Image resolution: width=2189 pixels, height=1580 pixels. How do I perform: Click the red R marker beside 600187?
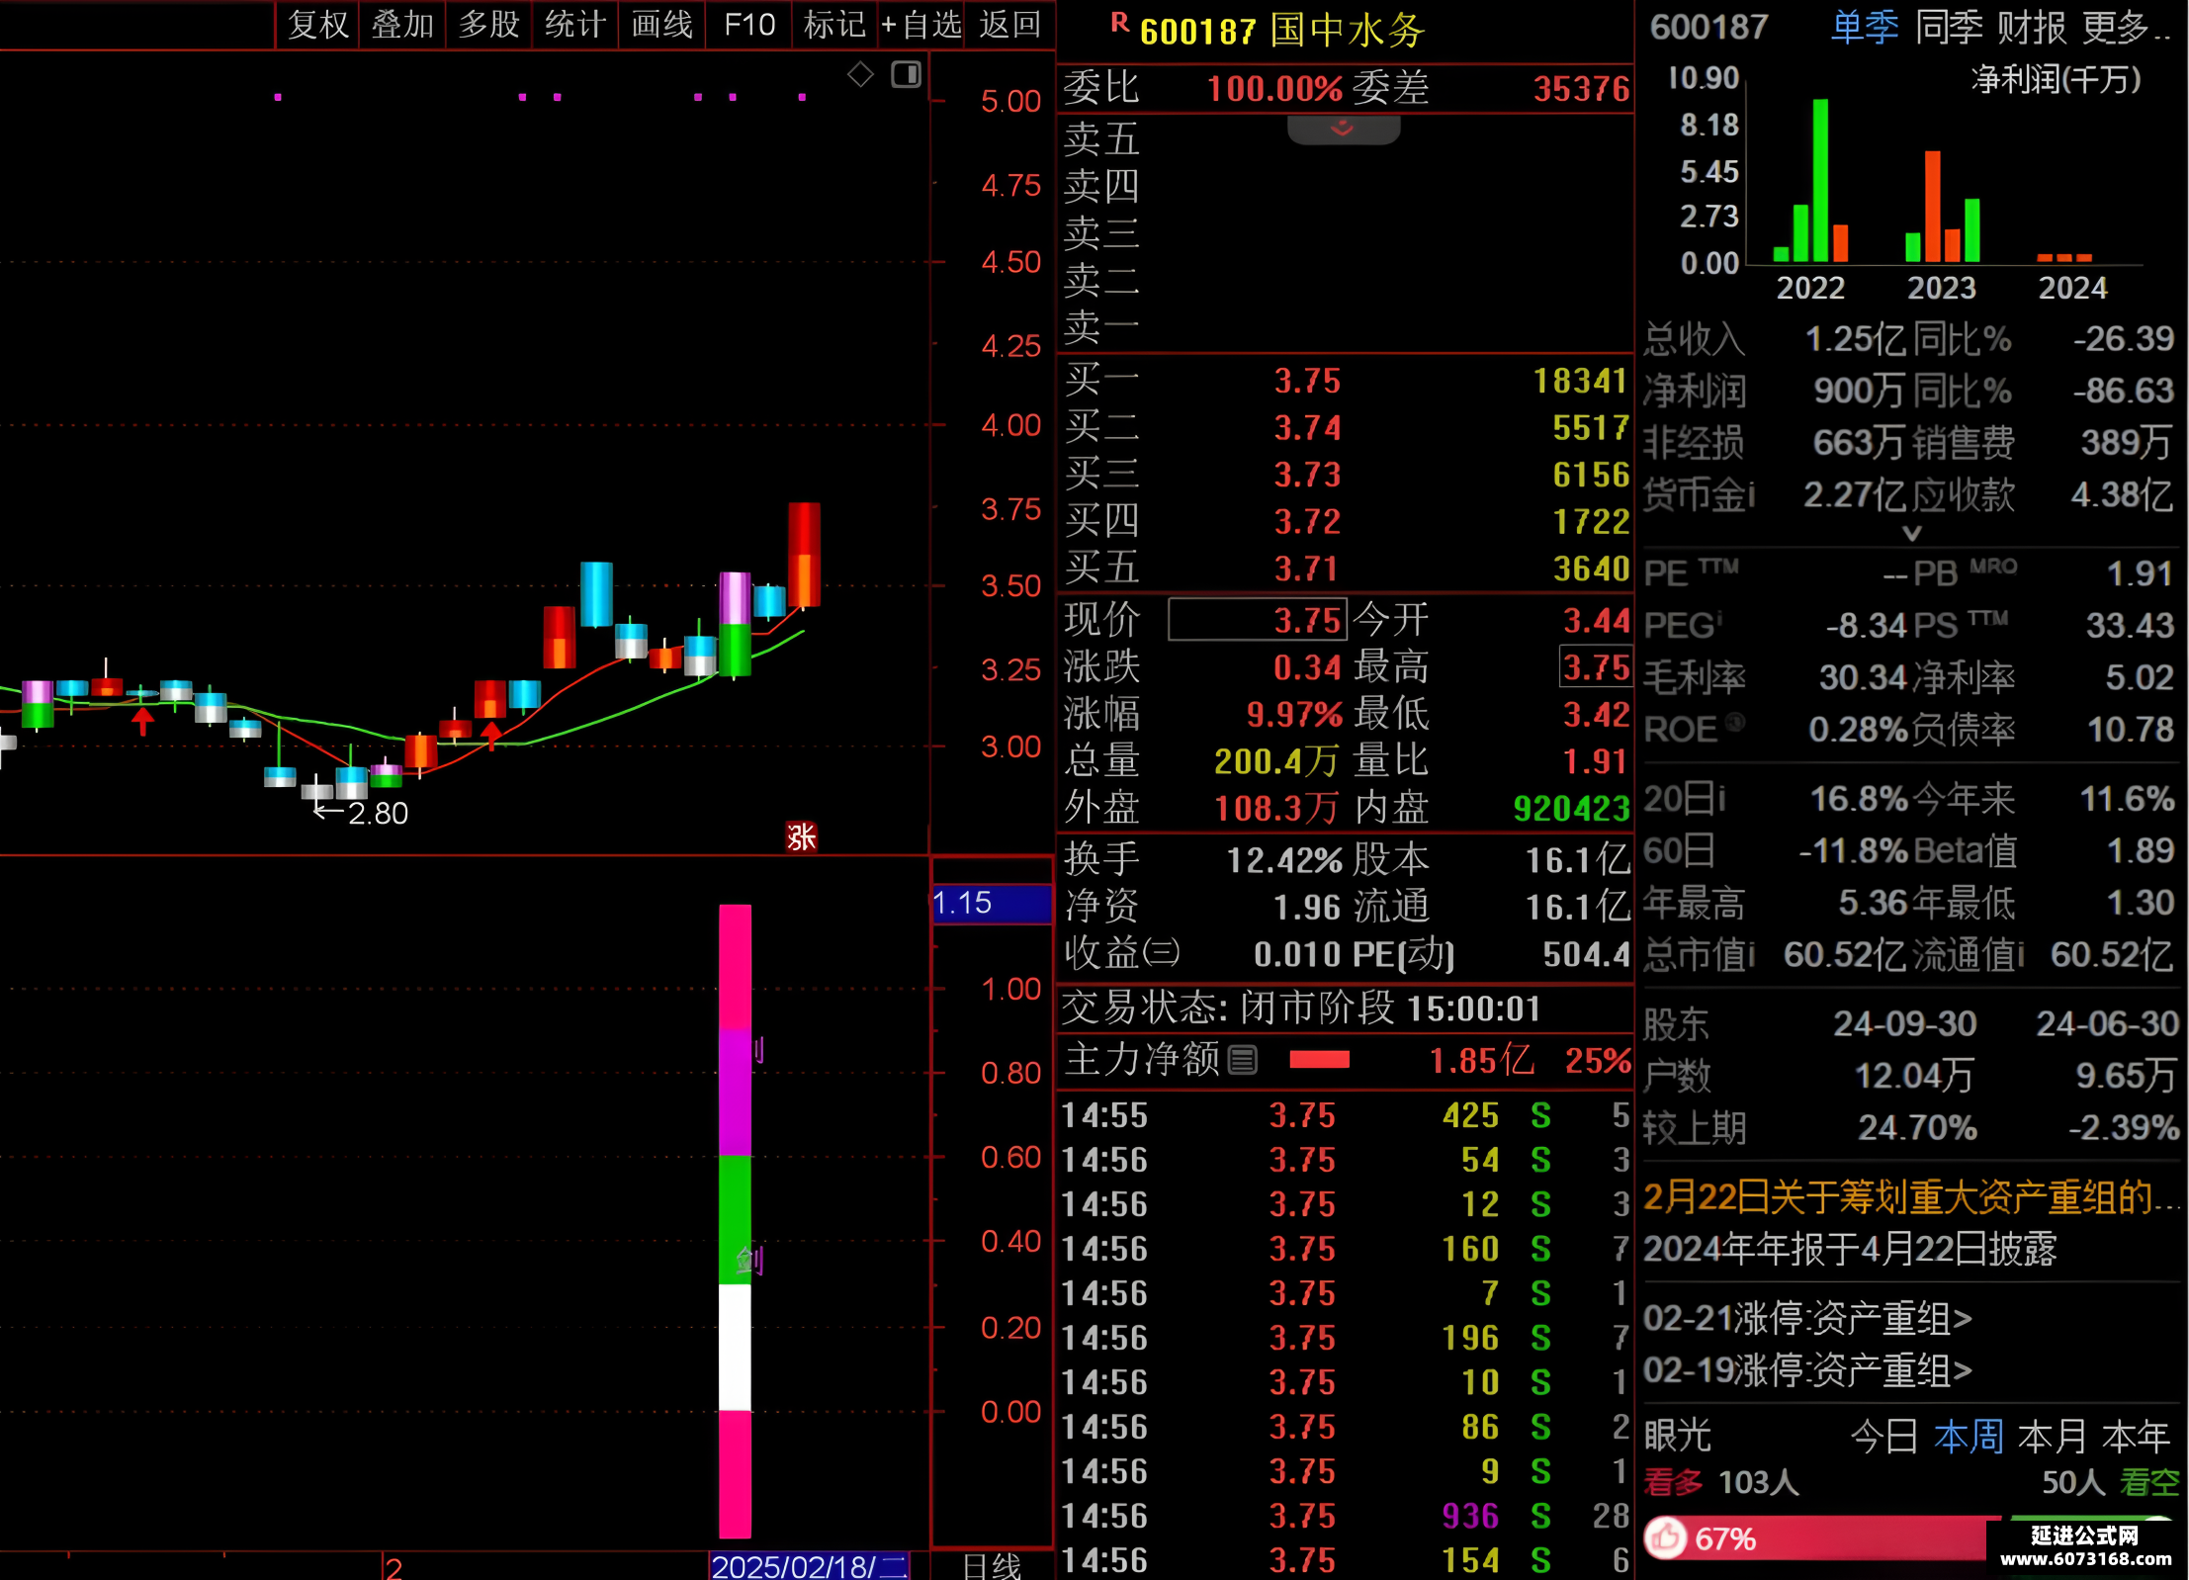1119,23
